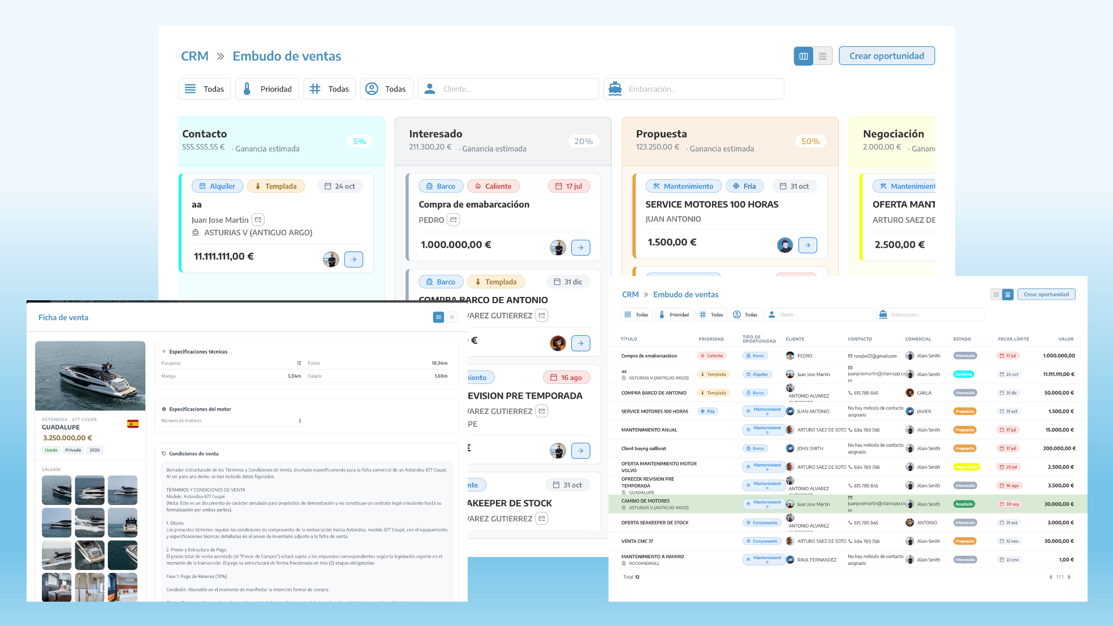Select list view toggle in list window
Image resolution: width=1113 pixels, height=626 pixels.
click(x=1008, y=295)
